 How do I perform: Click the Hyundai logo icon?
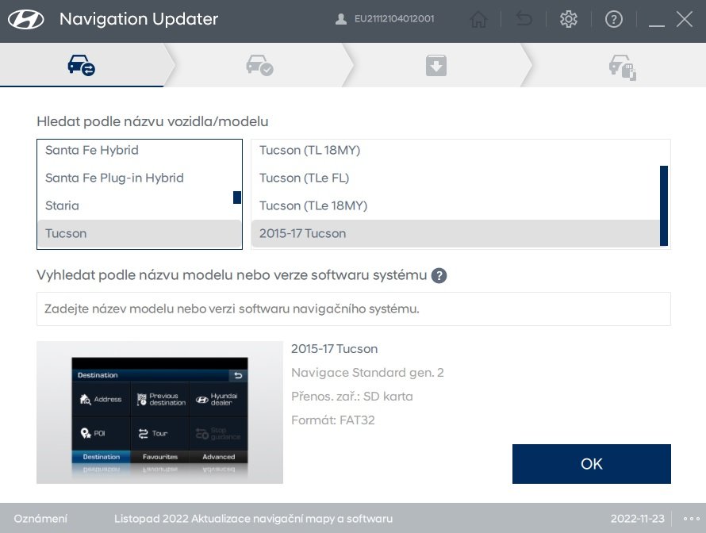[x=25, y=19]
